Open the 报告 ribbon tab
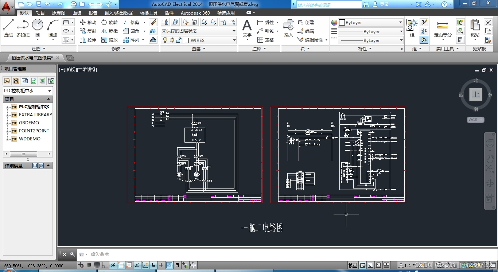The width and height of the screenshot is (498, 272). tap(93, 13)
